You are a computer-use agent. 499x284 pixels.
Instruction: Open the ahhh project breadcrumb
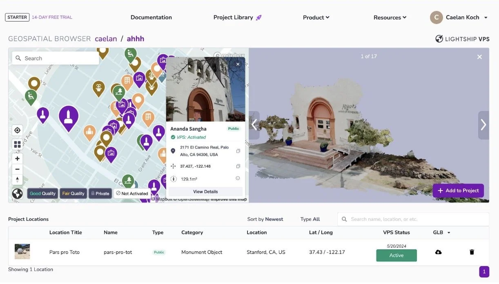point(135,39)
